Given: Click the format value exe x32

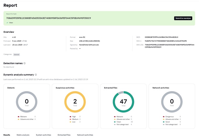Looking at the screenshot, I should coord(82,37).
